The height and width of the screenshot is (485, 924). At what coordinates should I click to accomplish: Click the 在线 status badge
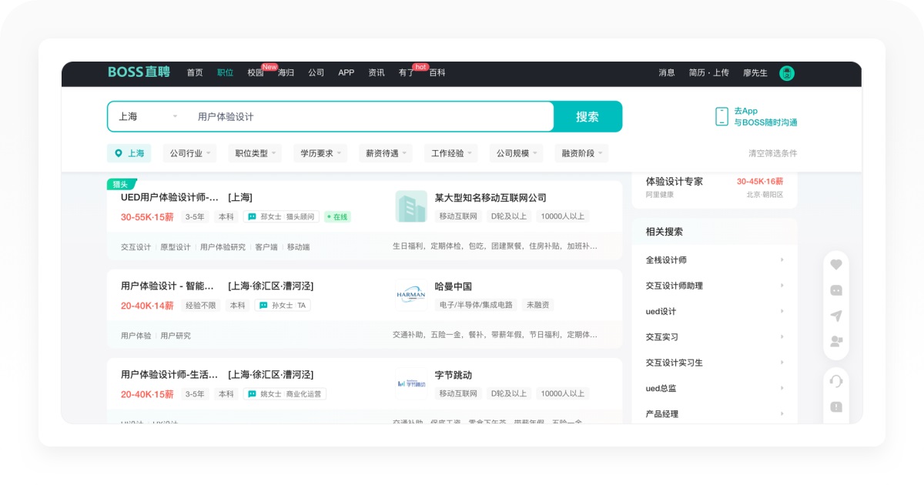click(337, 217)
